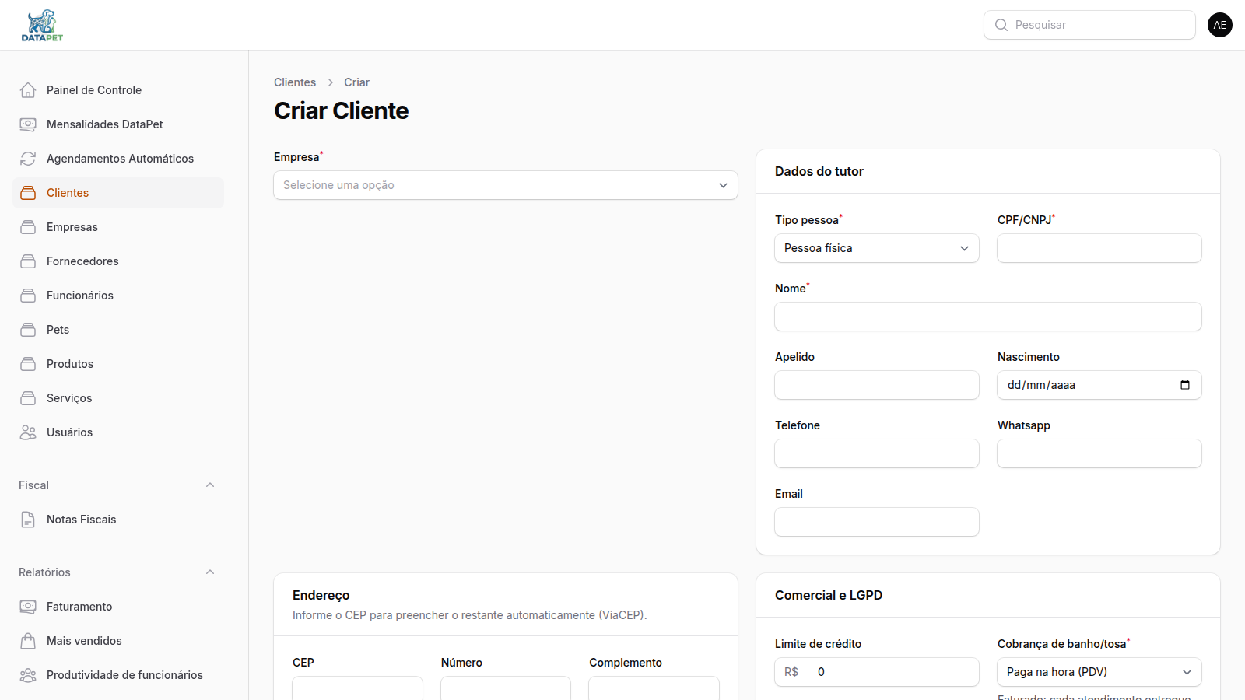Click the Notas Fiscais document icon

[28, 520]
